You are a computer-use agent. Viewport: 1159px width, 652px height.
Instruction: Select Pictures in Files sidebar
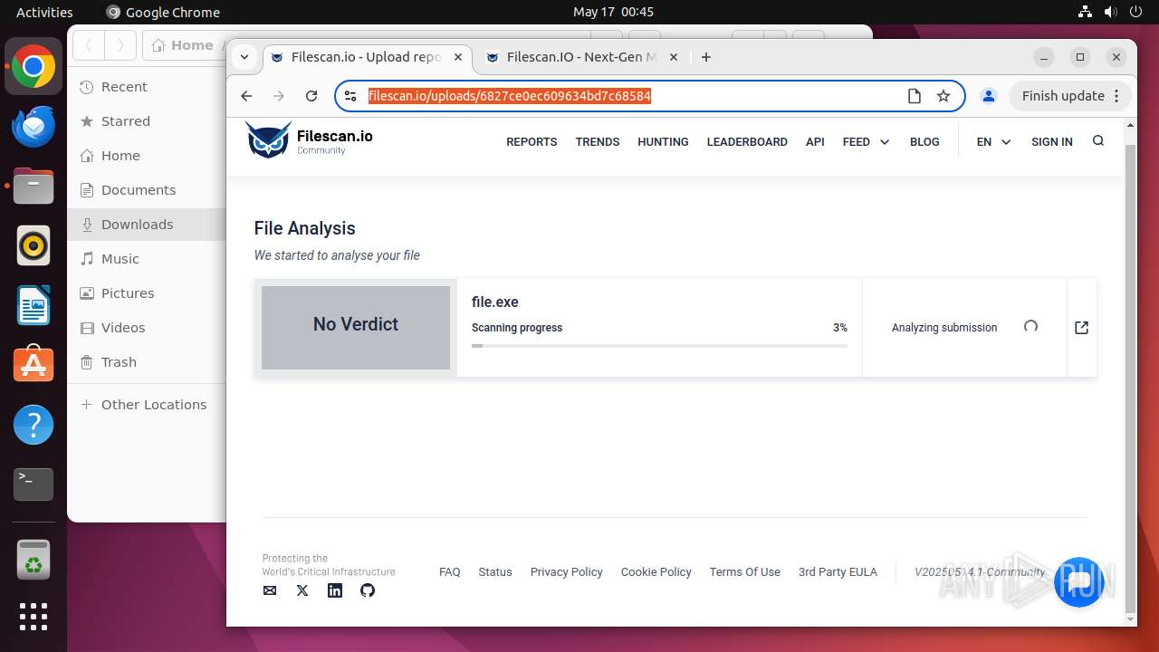pos(147,293)
